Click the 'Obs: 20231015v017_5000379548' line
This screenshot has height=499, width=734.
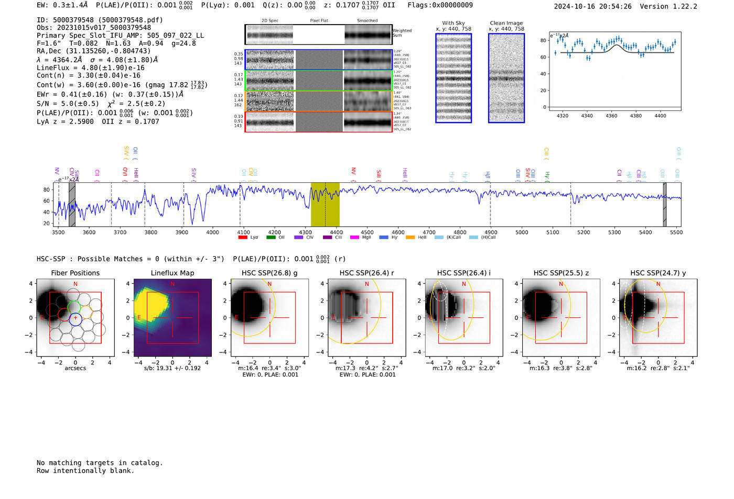94,28
